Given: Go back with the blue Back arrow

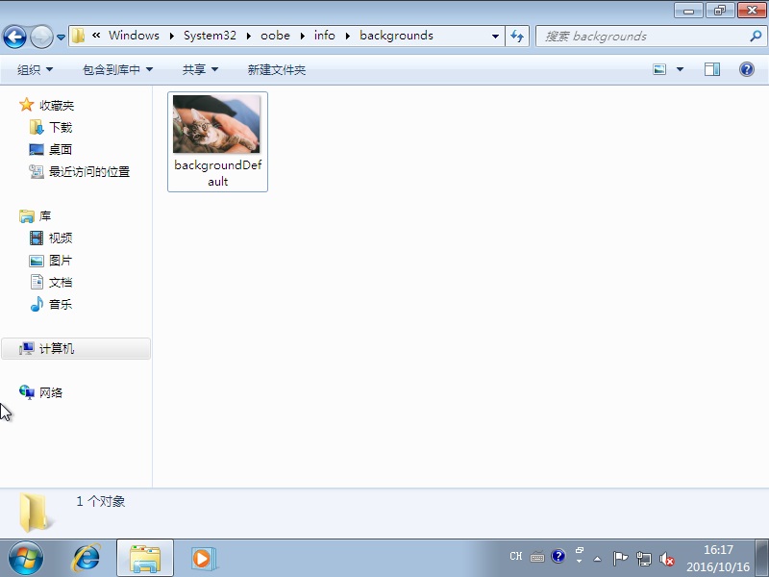Looking at the screenshot, I should click(14, 37).
